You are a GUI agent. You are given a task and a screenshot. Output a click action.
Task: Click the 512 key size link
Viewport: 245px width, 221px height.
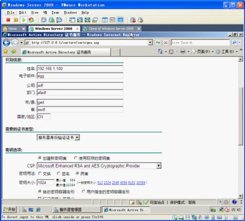(x=100, y=183)
